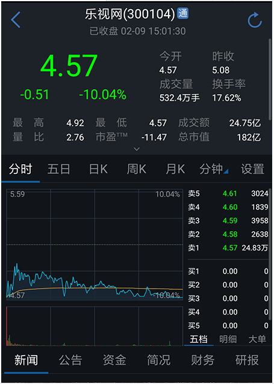Tap the 卖1 row with 24.83万
The width and height of the screenshot is (274, 384).
[x=228, y=248]
